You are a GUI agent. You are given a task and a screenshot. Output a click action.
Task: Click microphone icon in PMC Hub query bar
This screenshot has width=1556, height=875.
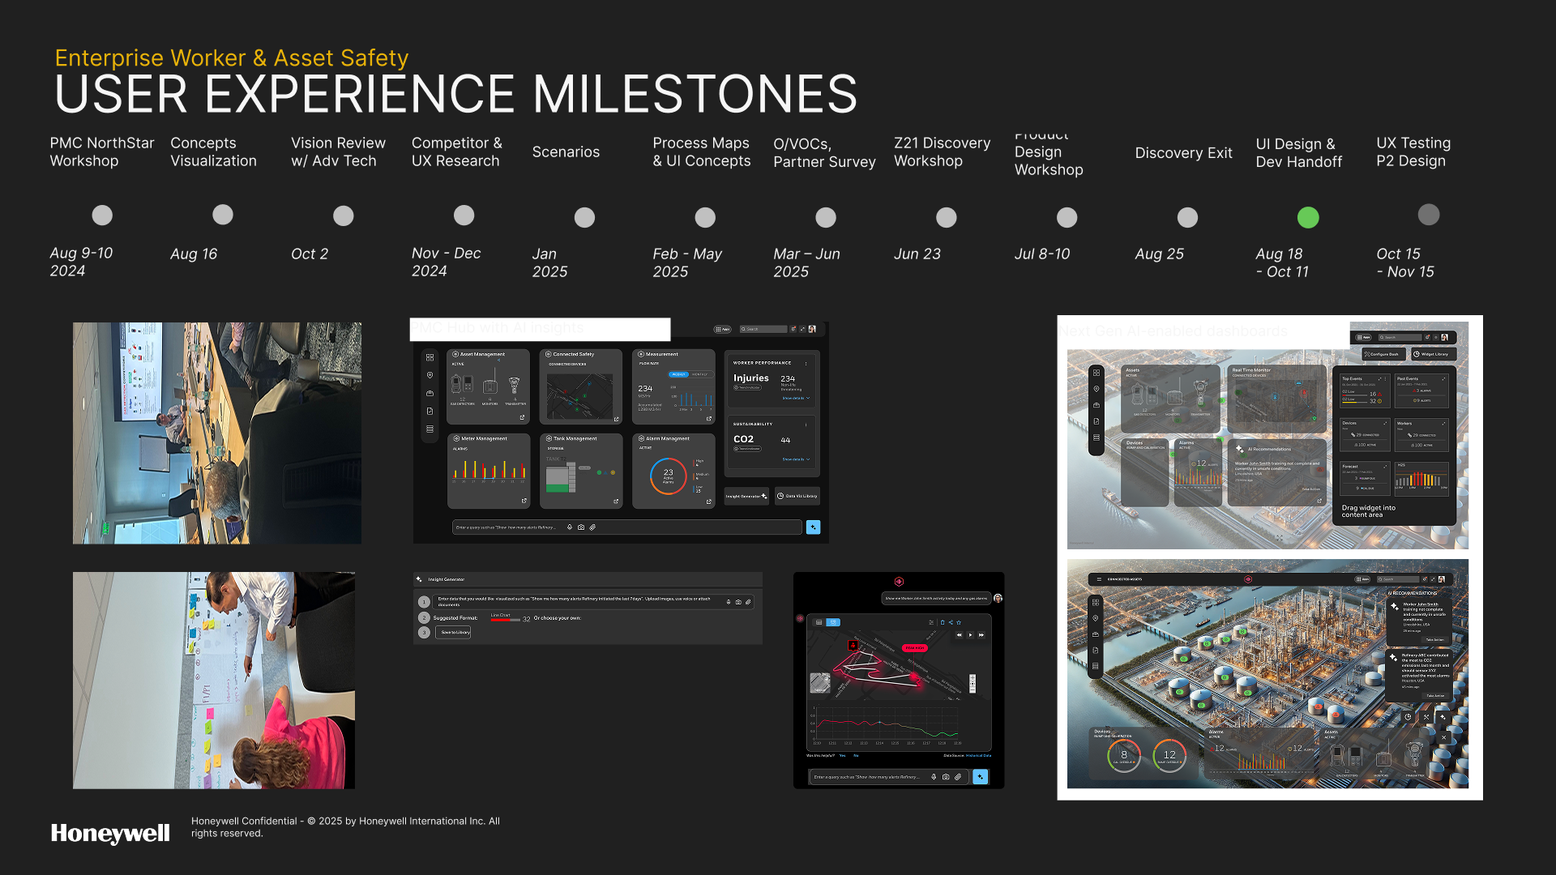[570, 527]
